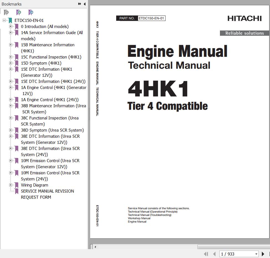Click the delete bookmark icon
Viewport: 270px width, 258px height.
point(6,12)
